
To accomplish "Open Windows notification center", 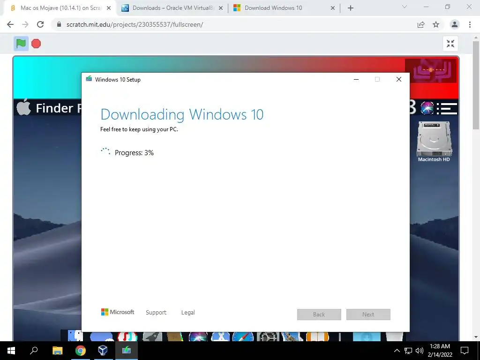I will pyautogui.click(x=465, y=351).
